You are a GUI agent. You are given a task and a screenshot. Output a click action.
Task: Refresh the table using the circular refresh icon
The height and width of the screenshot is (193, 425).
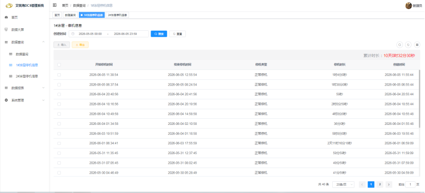408,45
